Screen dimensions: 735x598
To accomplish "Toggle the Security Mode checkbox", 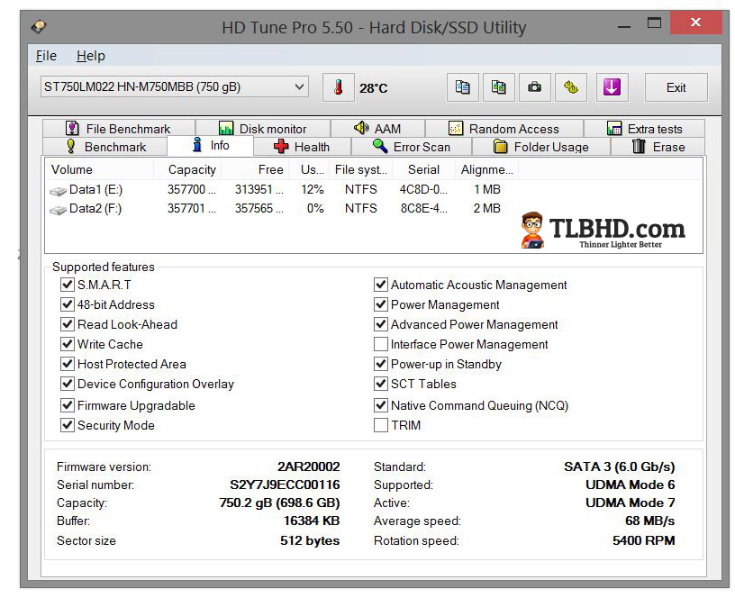I will [x=68, y=425].
